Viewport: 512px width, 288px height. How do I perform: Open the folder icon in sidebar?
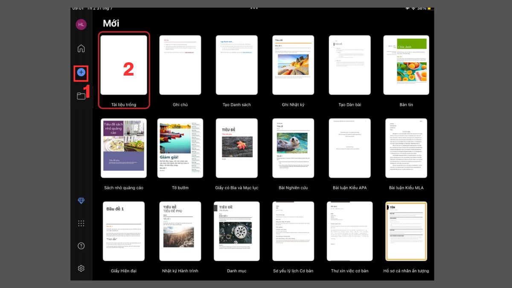[x=81, y=96]
